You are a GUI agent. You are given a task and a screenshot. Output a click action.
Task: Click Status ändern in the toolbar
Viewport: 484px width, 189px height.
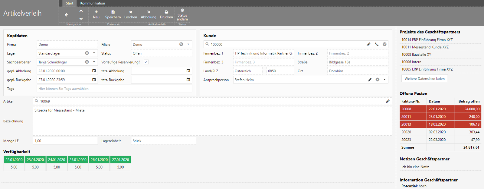182,14
